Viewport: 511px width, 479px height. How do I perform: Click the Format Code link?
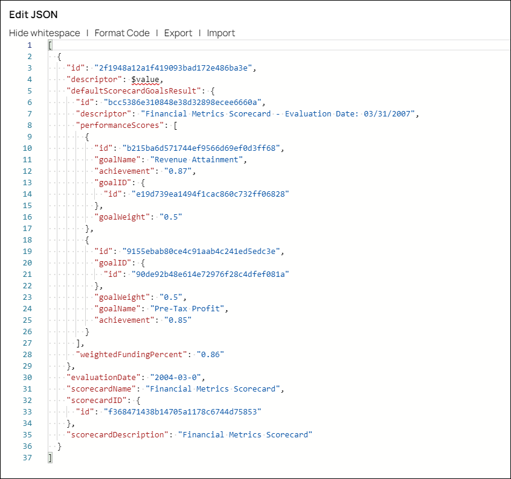pos(122,33)
